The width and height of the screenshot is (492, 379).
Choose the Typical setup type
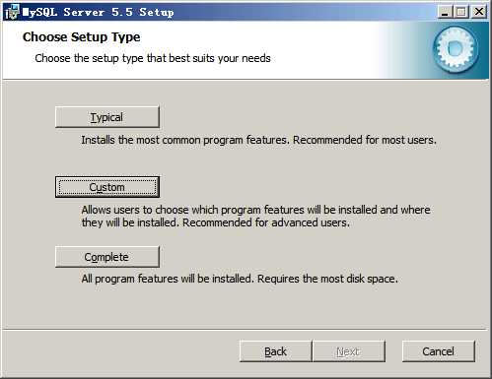tap(107, 117)
